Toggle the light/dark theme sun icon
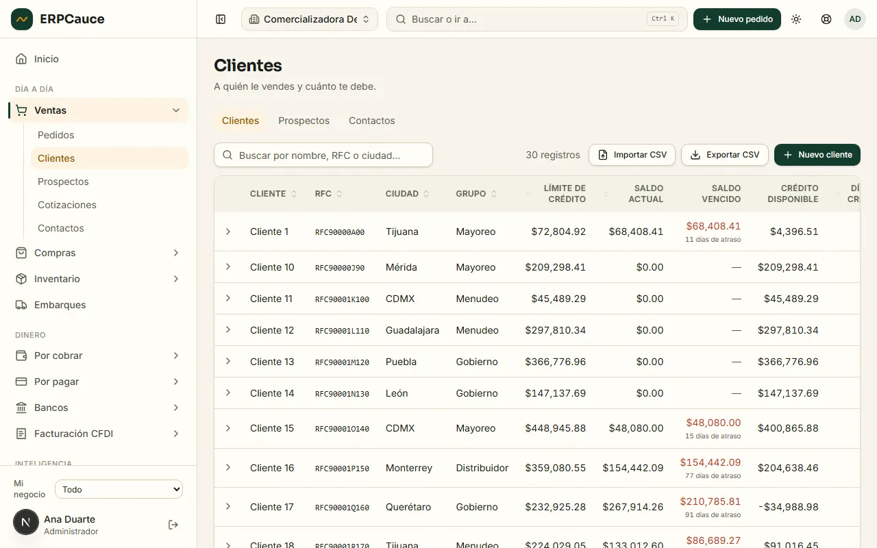Screen dimensions: 877x548 pos(796,19)
